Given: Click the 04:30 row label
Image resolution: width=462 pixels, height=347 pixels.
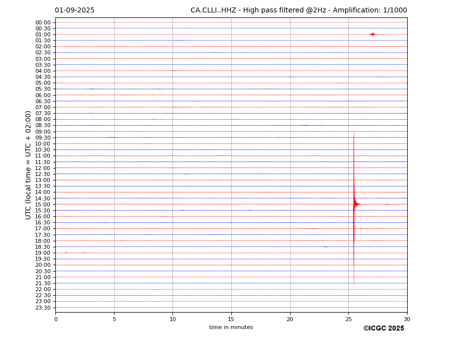Looking at the screenshot, I should [x=43, y=77].
